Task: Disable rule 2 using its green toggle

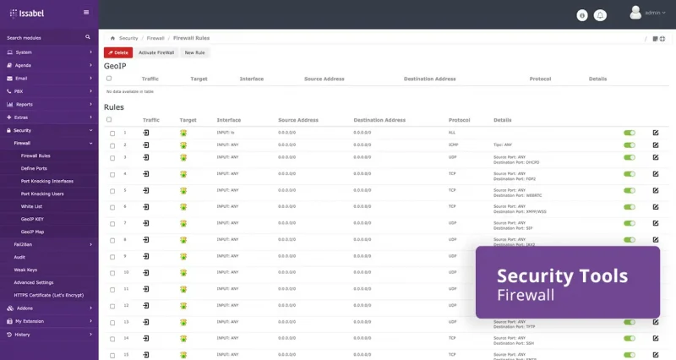Action: (629, 145)
